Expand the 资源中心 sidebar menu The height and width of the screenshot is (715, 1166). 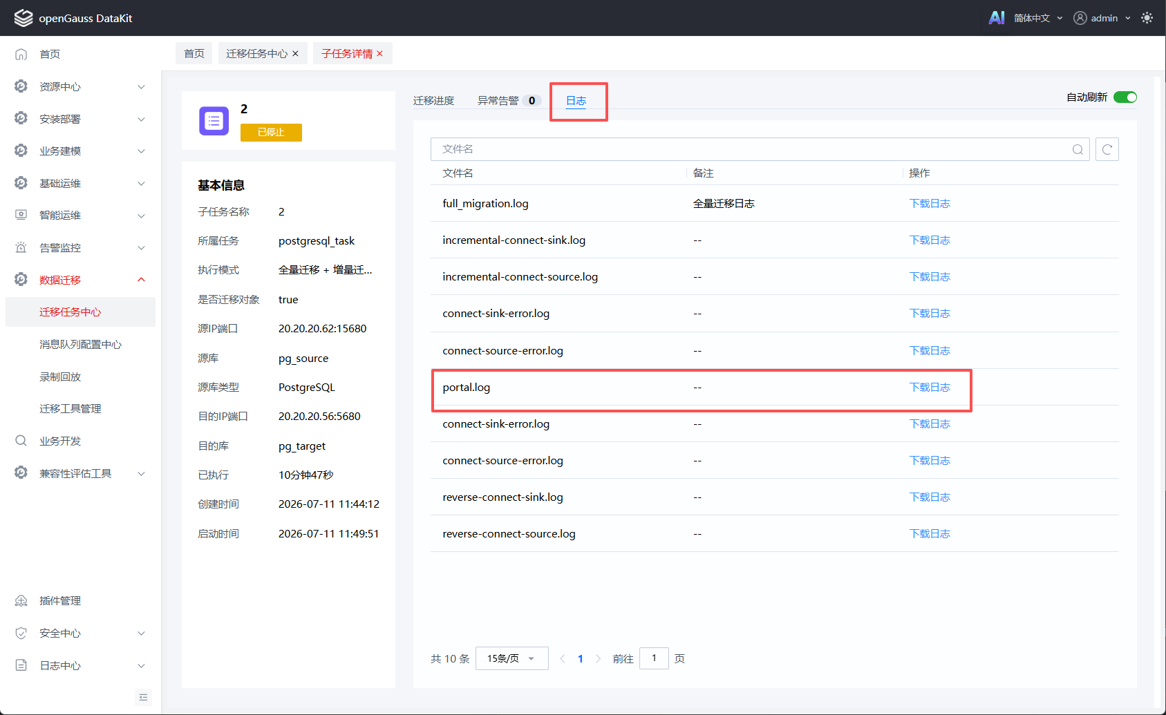click(x=80, y=86)
